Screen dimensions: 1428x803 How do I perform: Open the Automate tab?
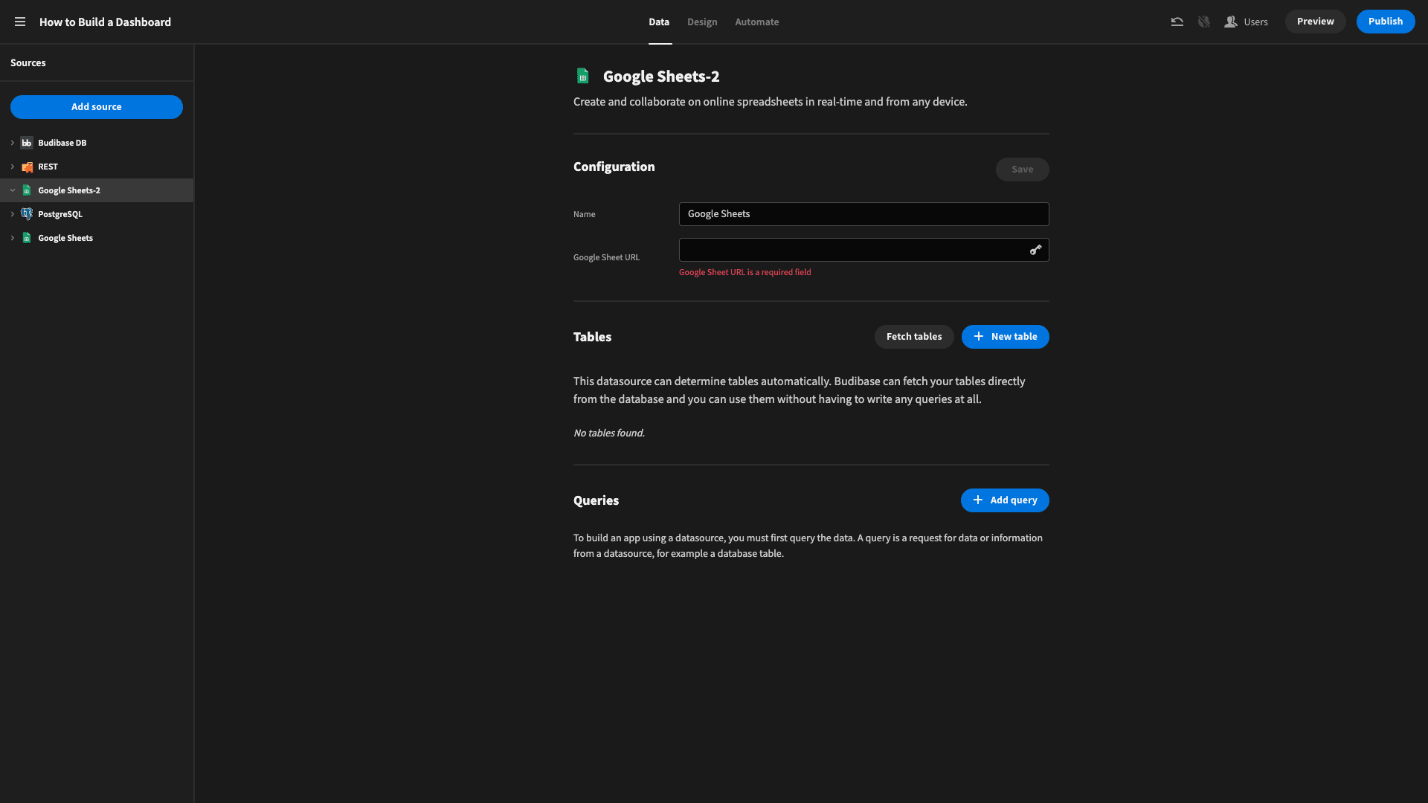(757, 22)
